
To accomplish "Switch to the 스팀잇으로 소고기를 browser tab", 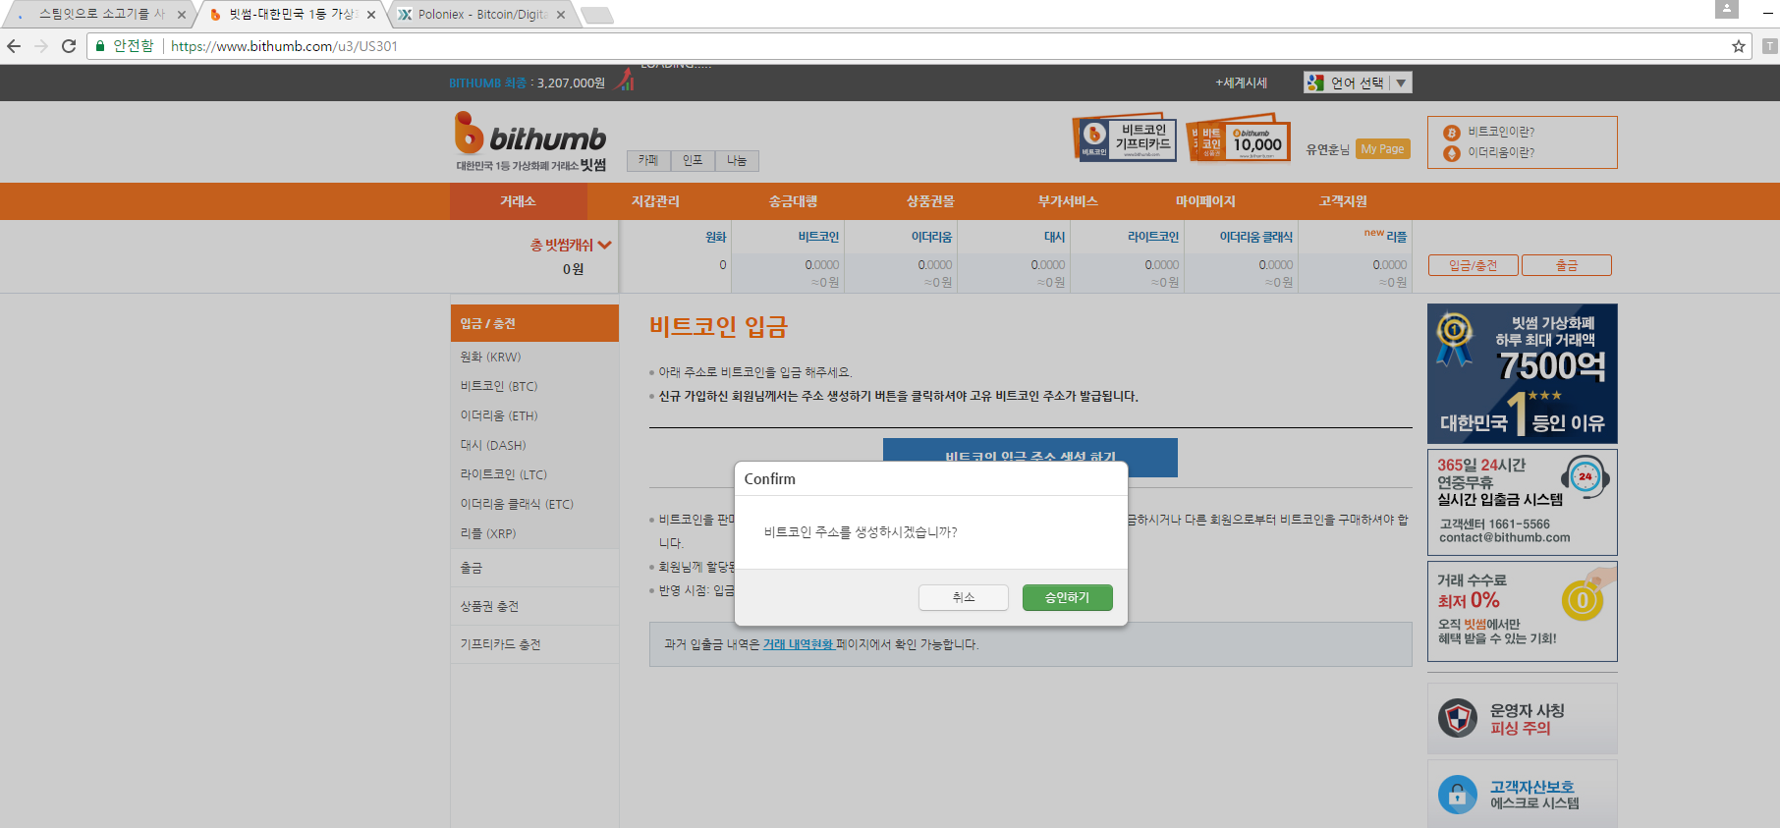I will [x=101, y=15].
